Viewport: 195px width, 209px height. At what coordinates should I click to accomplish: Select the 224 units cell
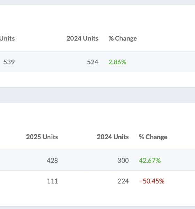point(123,181)
